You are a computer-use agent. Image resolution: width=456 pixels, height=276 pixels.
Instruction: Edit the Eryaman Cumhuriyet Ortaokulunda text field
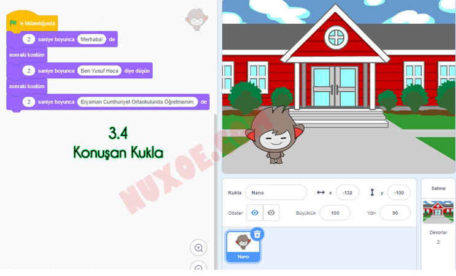[137, 102]
